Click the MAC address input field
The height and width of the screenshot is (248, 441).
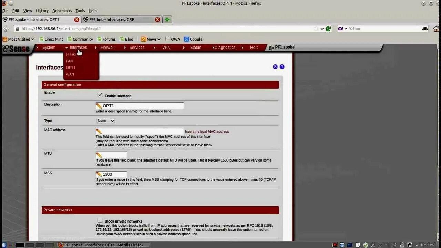[x=140, y=131]
